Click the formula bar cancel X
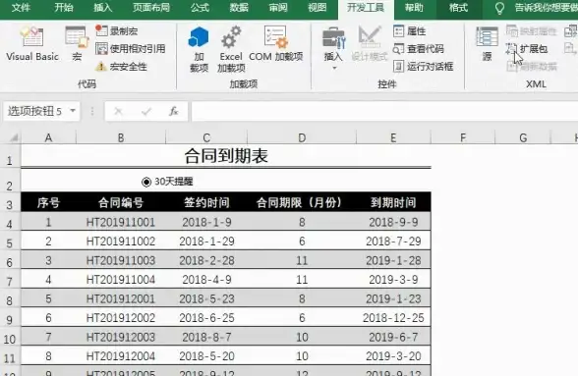Screen dimensions: 578x376 pos(118,111)
